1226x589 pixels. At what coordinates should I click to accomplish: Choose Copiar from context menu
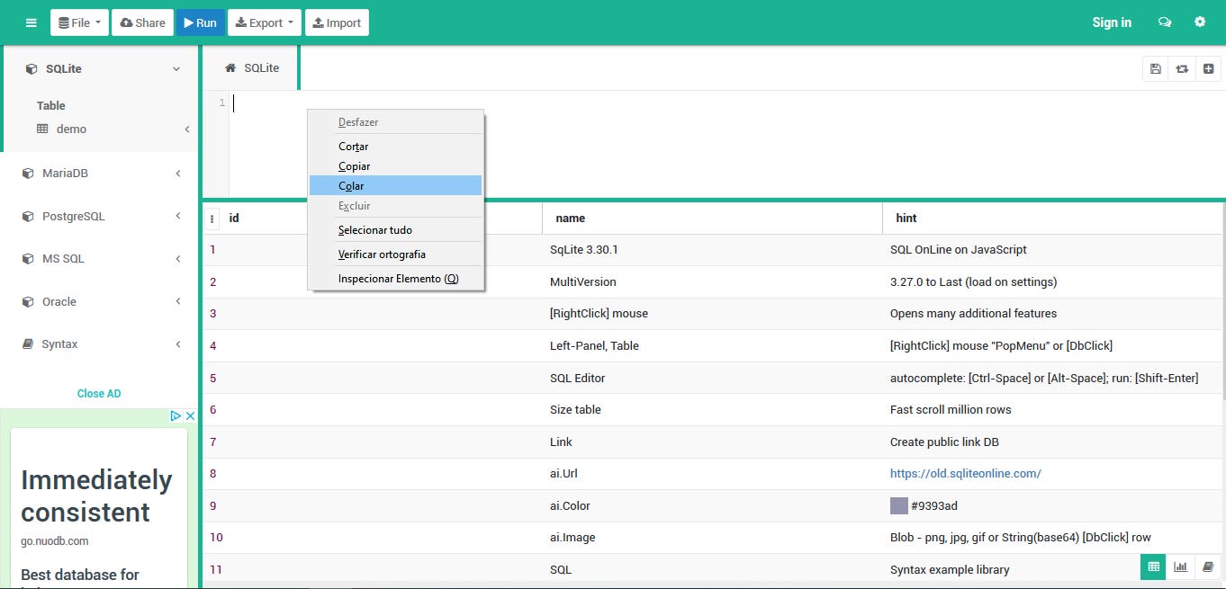tap(395, 166)
